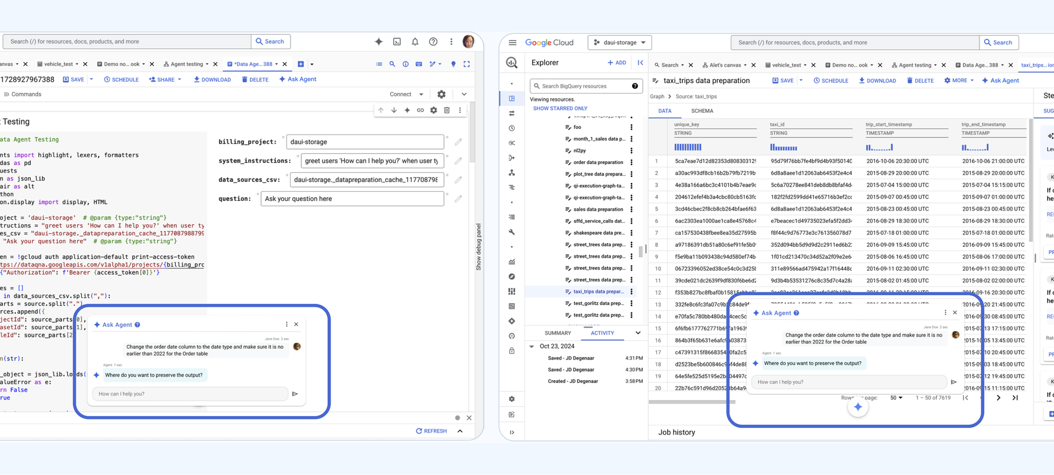Image resolution: width=1054 pixels, height=475 pixels.
Task: Open the SUMMARY tab in Explorer bottom panel
Action: (x=558, y=333)
